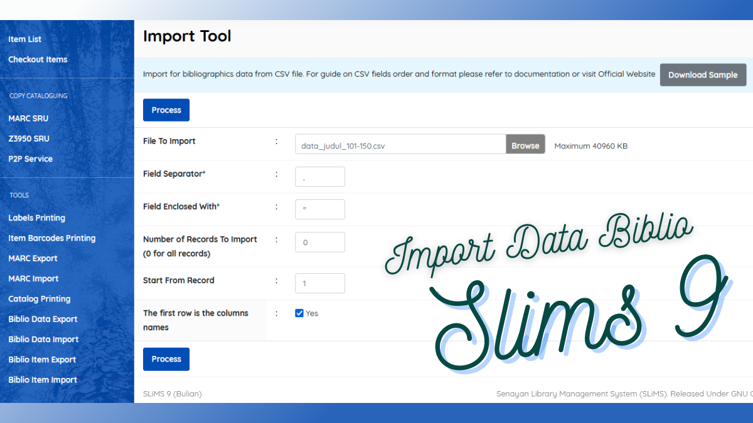Select the Start From Record field
Viewport: 753px width, 423px height.
(320, 283)
